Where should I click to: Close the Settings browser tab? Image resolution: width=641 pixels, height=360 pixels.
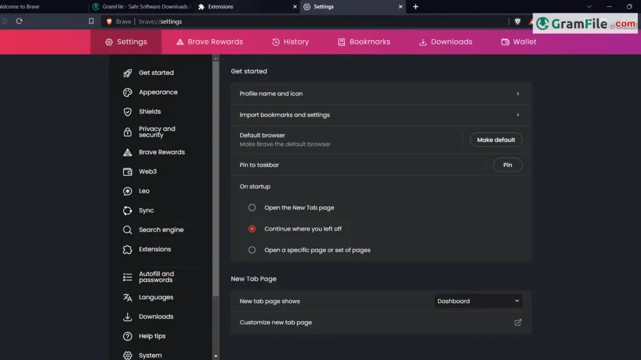[400, 6]
